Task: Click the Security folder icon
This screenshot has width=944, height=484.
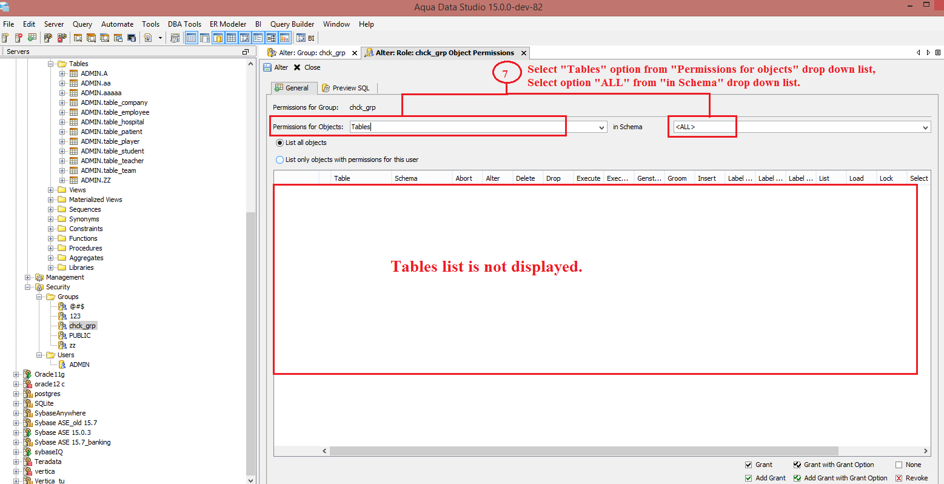Action: [39, 287]
